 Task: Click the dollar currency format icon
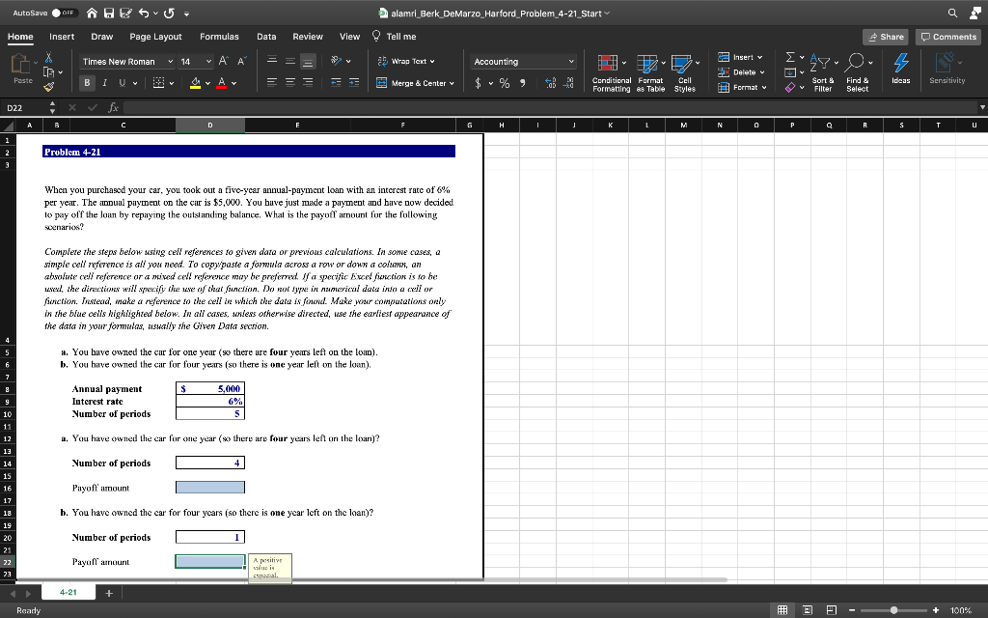[x=478, y=83]
